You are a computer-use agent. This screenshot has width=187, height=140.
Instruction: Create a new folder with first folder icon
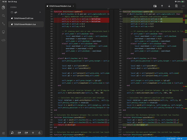tap(19, 133)
